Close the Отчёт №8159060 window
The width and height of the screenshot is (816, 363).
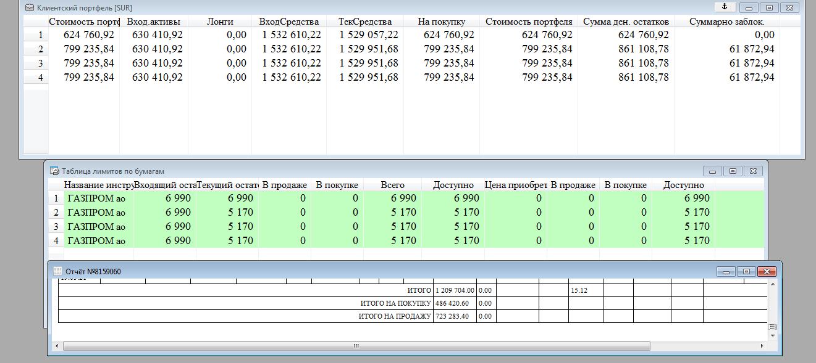tap(766, 271)
